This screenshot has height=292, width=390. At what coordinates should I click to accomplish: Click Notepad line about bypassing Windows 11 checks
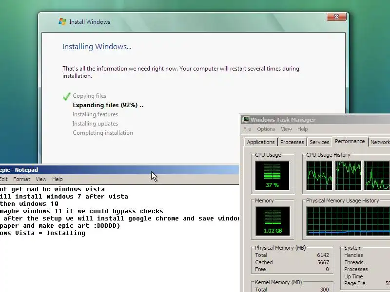(81, 211)
